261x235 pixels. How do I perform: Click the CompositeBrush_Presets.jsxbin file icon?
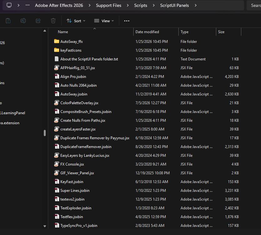[57, 111]
